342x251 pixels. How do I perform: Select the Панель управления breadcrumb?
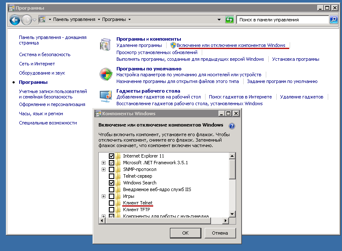(x=74, y=19)
